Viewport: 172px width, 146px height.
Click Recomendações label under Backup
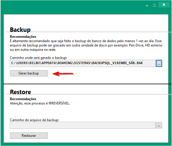23,37
